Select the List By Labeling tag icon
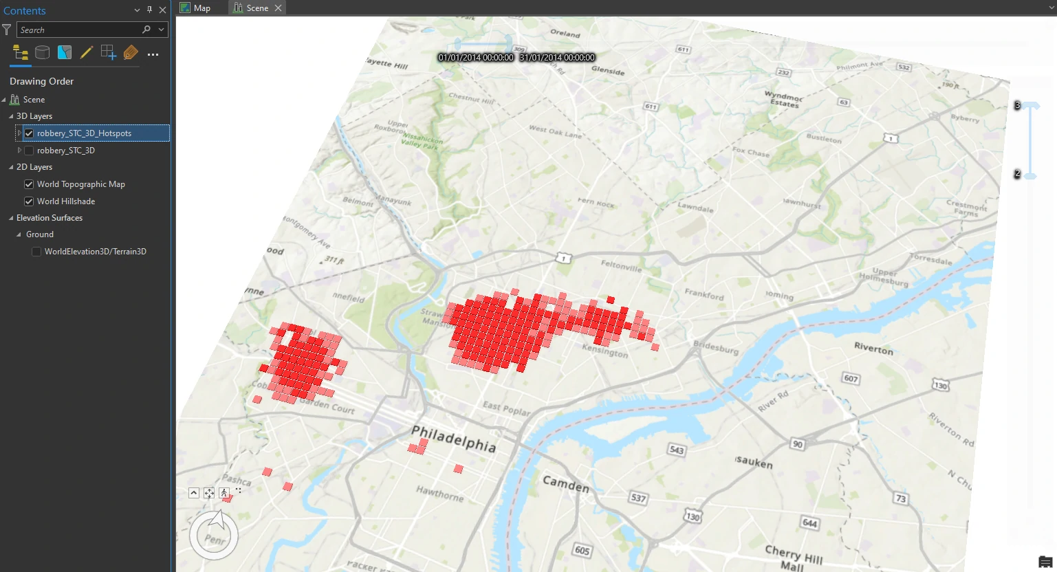The width and height of the screenshot is (1057, 572). tap(131, 53)
